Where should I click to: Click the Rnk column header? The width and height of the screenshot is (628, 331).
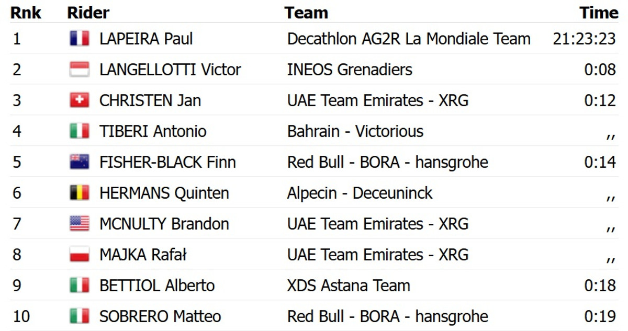pyautogui.click(x=26, y=13)
